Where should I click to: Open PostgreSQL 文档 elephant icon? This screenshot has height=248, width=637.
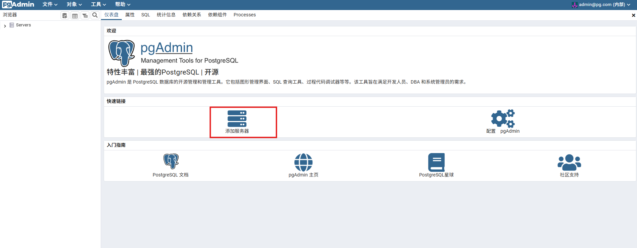(x=171, y=161)
